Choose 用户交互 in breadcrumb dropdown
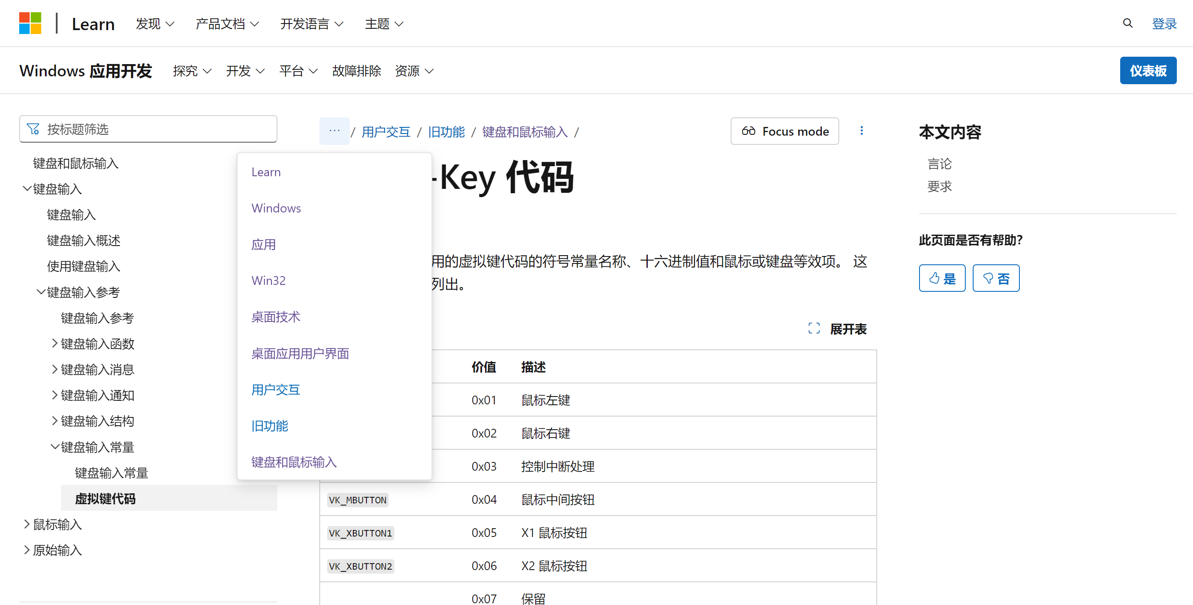1193x605 pixels. (276, 389)
